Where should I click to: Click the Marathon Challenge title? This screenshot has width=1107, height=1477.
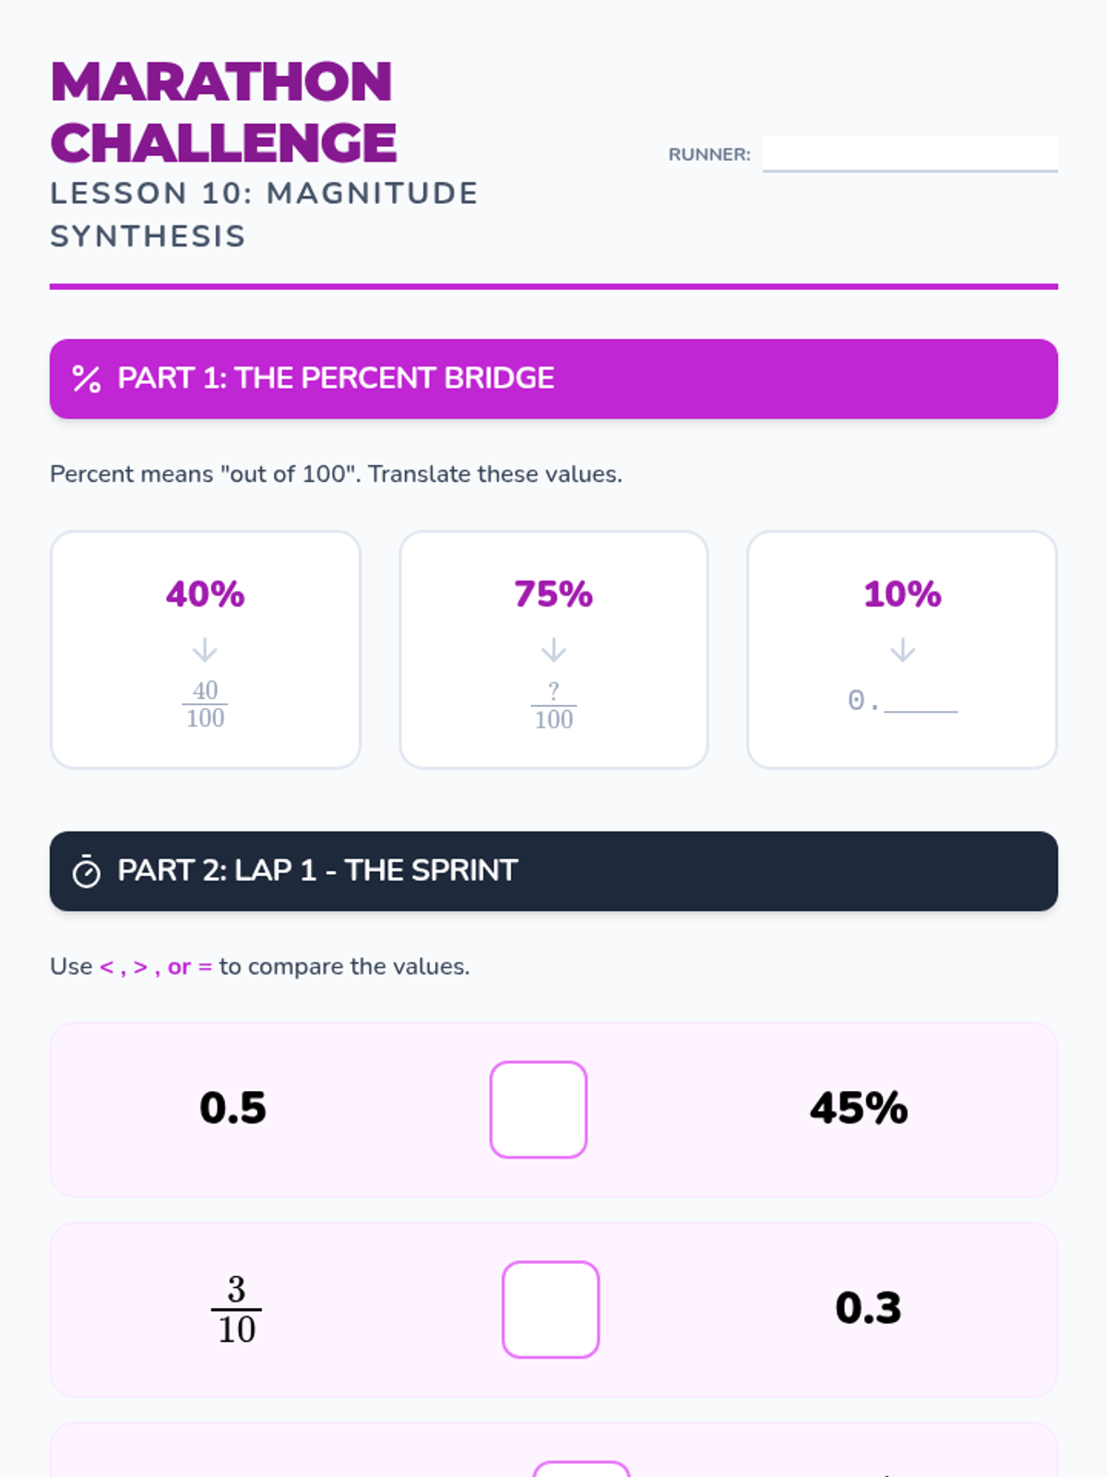pos(223,112)
